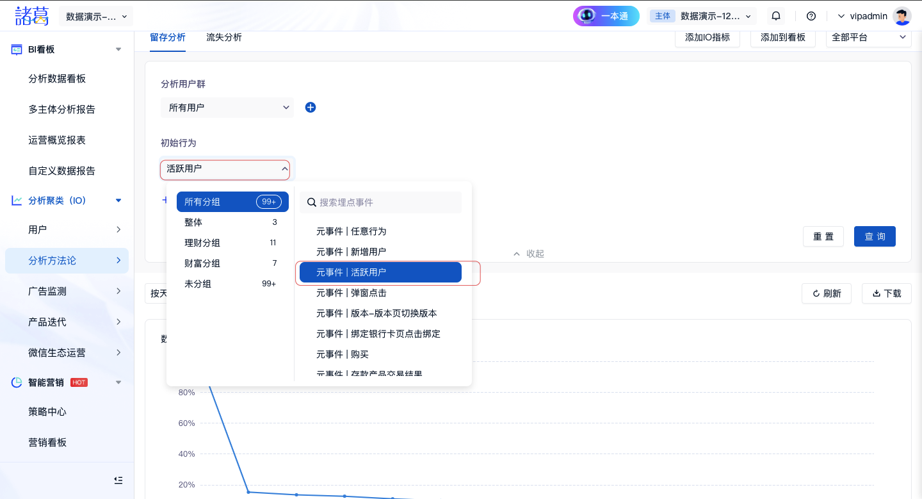Select 元事件 | 新增用户 from event list
Image resolution: width=922 pixels, height=499 pixels.
point(351,252)
